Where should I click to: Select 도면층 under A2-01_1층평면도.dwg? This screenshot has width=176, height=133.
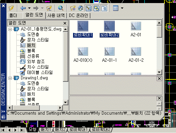click(x=33, y=34)
